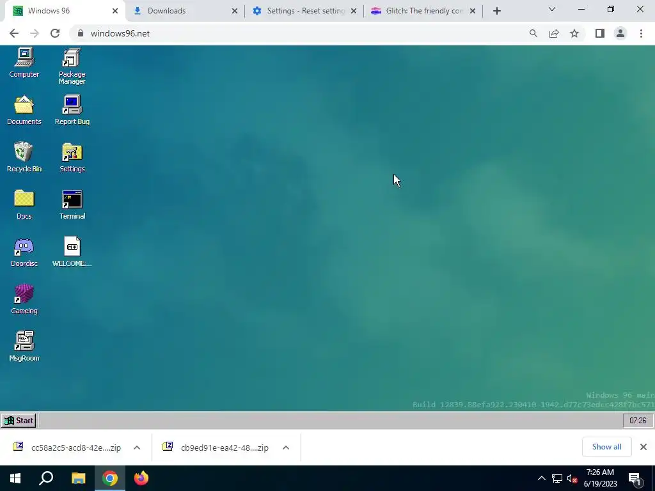Image resolution: width=655 pixels, height=491 pixels.
Task: Close the Settings - Reset settings tab
Action: pyautogui.click(x=354, y=11)
